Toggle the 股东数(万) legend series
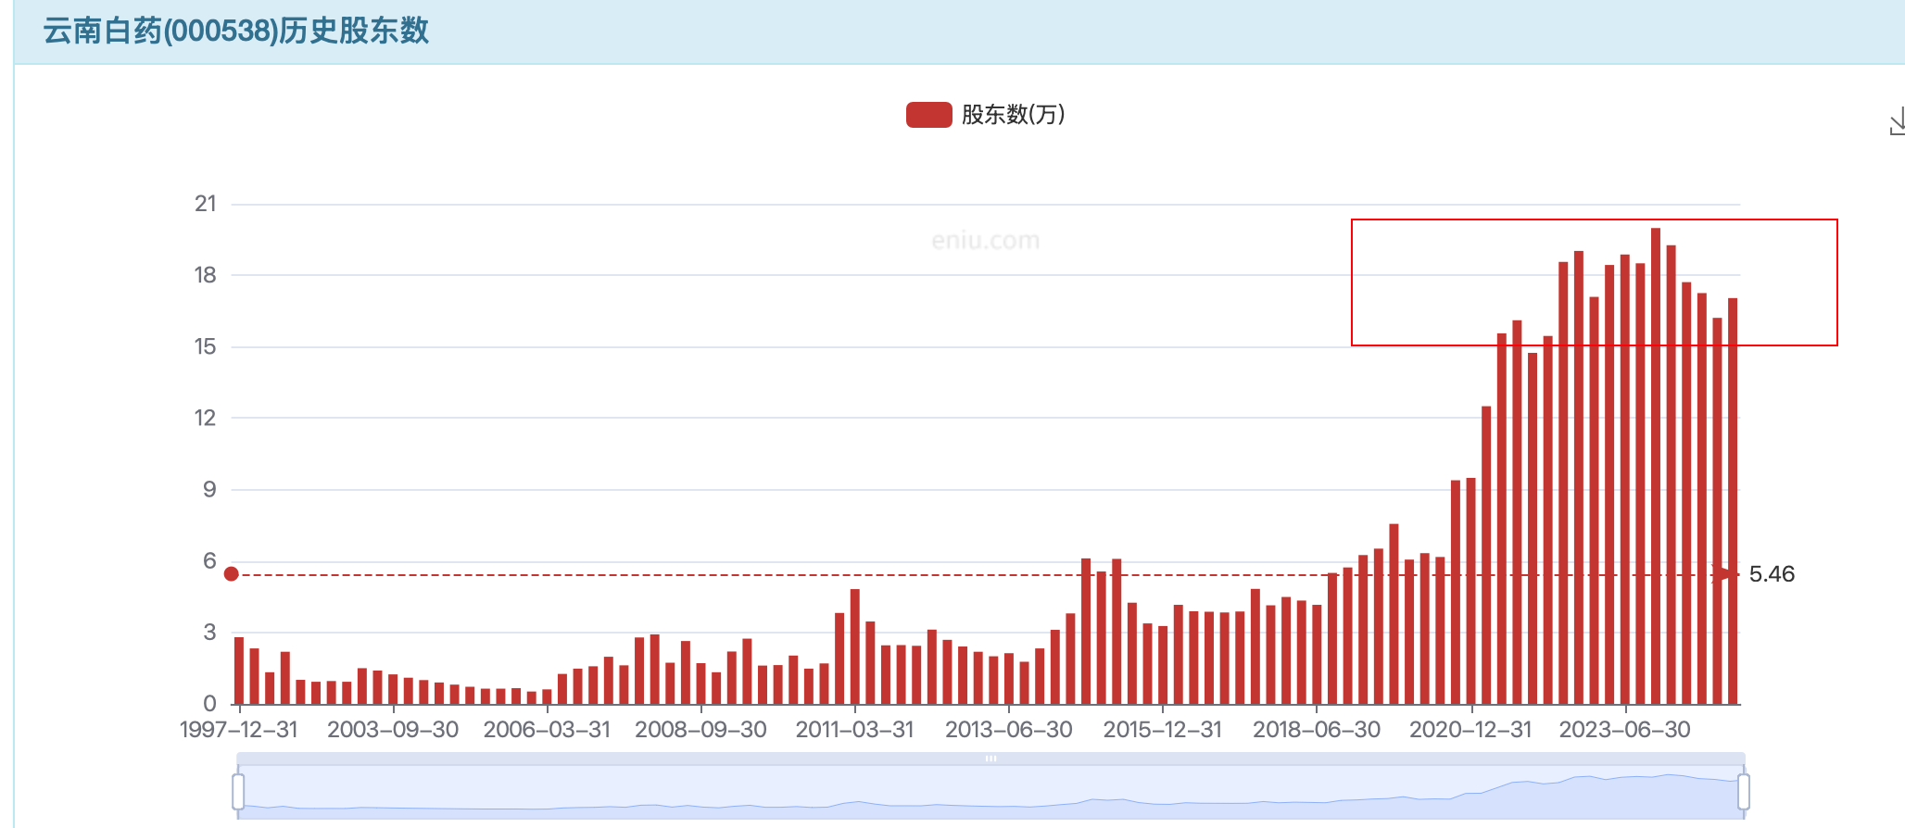Image resolution: width=1905 pixels, height=828 pixels. point(986,115)
